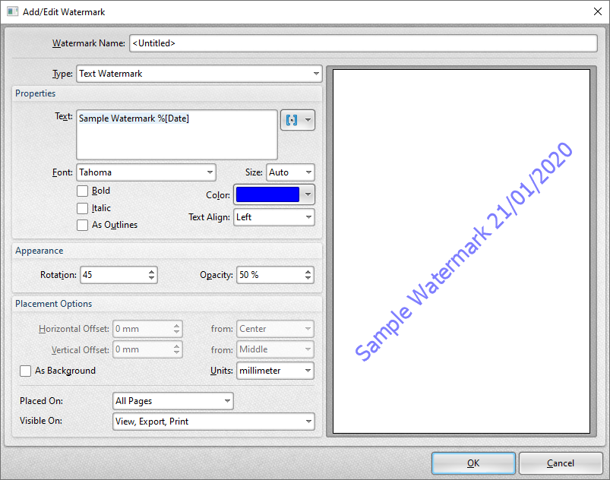610x480 pixels.
Task: Click the Watermark Name input field
Action: coord(363,43)
